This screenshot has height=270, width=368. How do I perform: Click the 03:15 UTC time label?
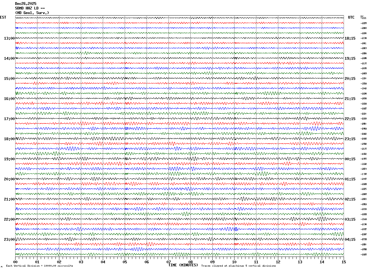(350, 219)
